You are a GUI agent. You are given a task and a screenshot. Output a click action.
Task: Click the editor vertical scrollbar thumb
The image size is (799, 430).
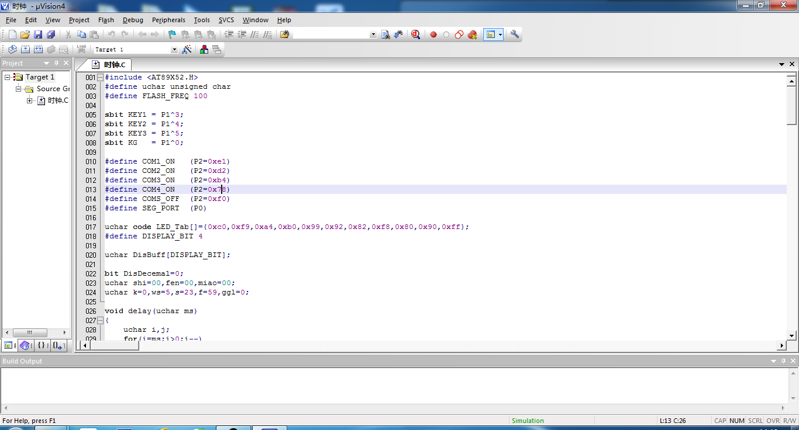[x=791, y=105]
